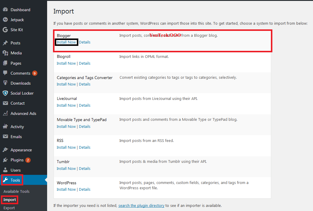Screen dimensions: 313x211
Task: Install Categories and Tags Converter now
Action: pos(66,84)
